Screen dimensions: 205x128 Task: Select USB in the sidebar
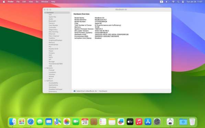tap(50, 66)
